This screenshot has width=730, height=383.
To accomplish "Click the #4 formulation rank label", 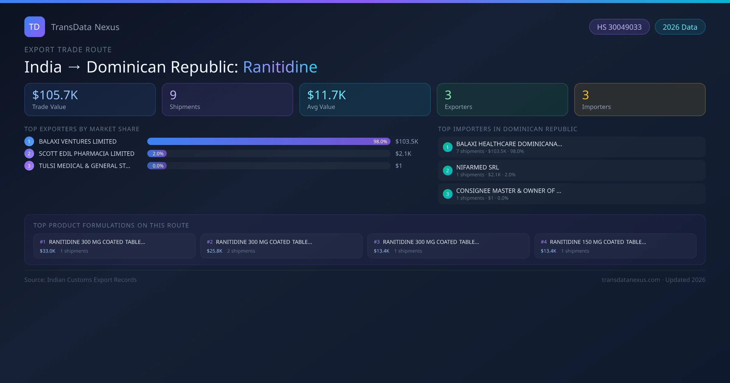I will (x=544, y=242).
